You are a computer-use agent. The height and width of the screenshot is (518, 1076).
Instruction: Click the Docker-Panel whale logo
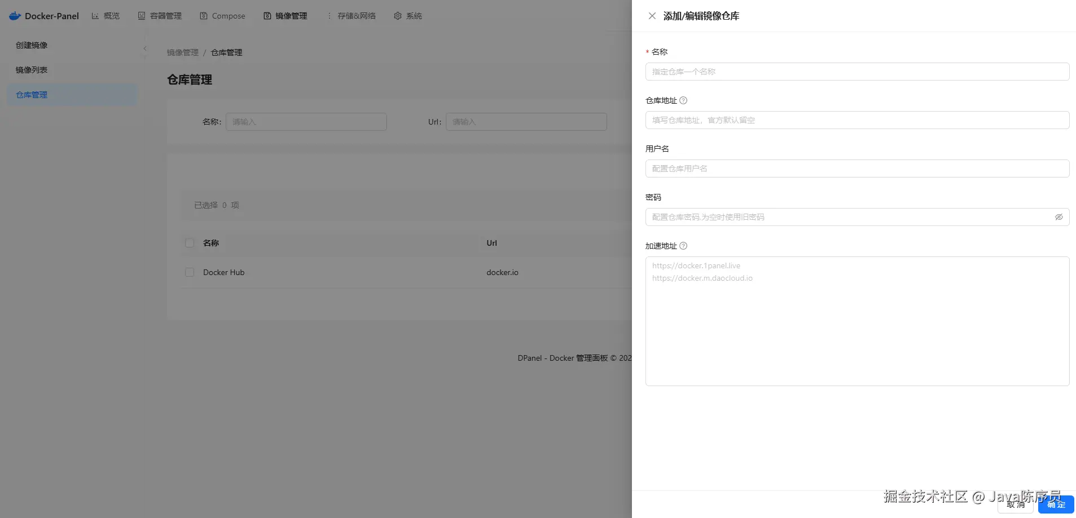coord(15,16)
